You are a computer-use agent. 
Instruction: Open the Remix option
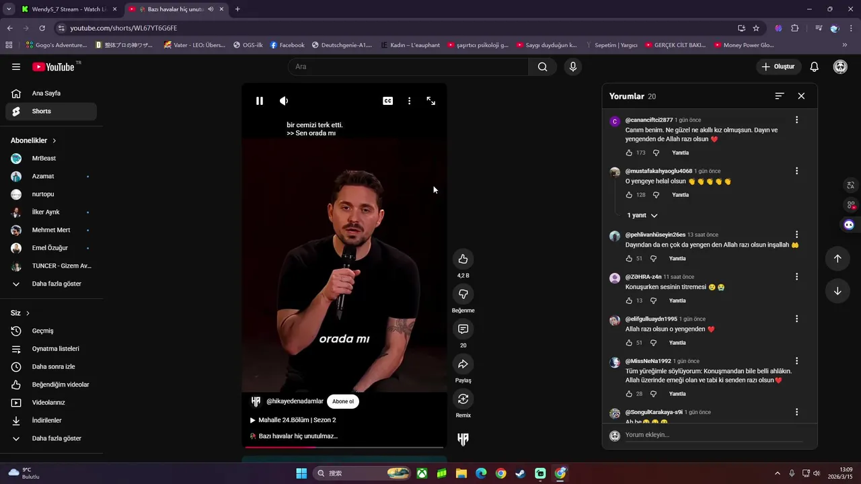(x=463, y=399)
